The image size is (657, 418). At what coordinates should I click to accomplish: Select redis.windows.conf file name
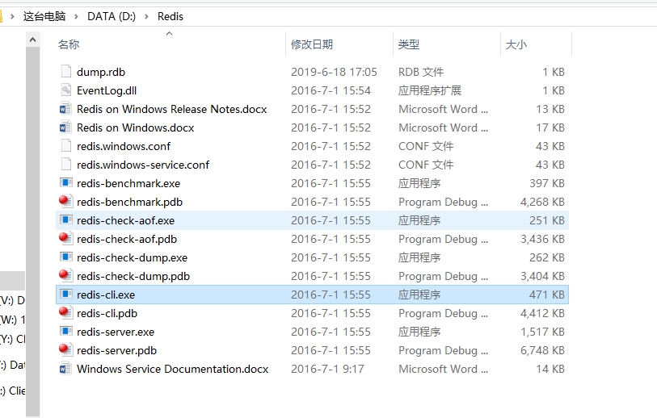124,146
